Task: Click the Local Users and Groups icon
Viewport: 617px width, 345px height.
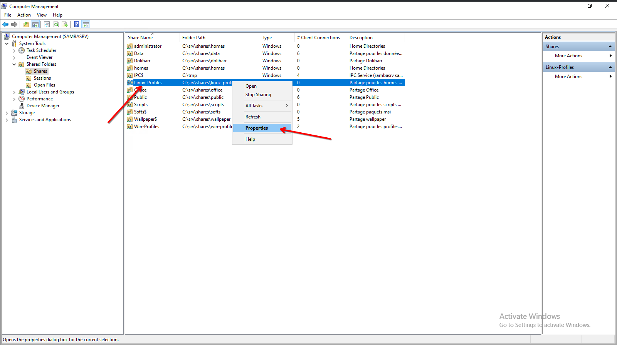Action: 22,92
